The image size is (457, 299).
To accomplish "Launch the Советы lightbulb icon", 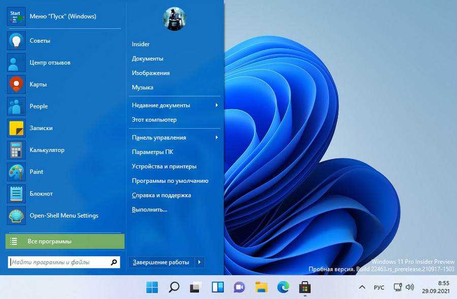I will 16,41.
